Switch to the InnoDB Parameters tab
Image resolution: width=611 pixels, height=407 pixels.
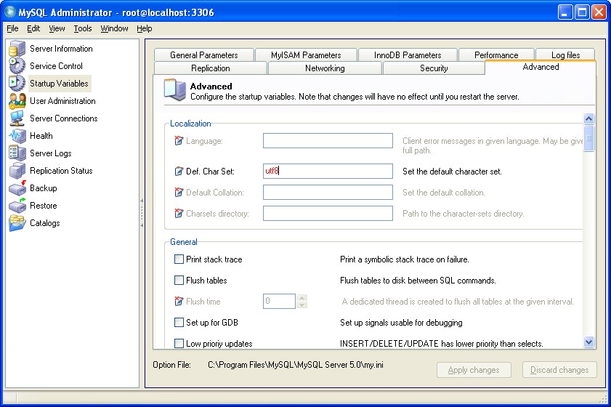pyautogui.click(x=408, y=55)
